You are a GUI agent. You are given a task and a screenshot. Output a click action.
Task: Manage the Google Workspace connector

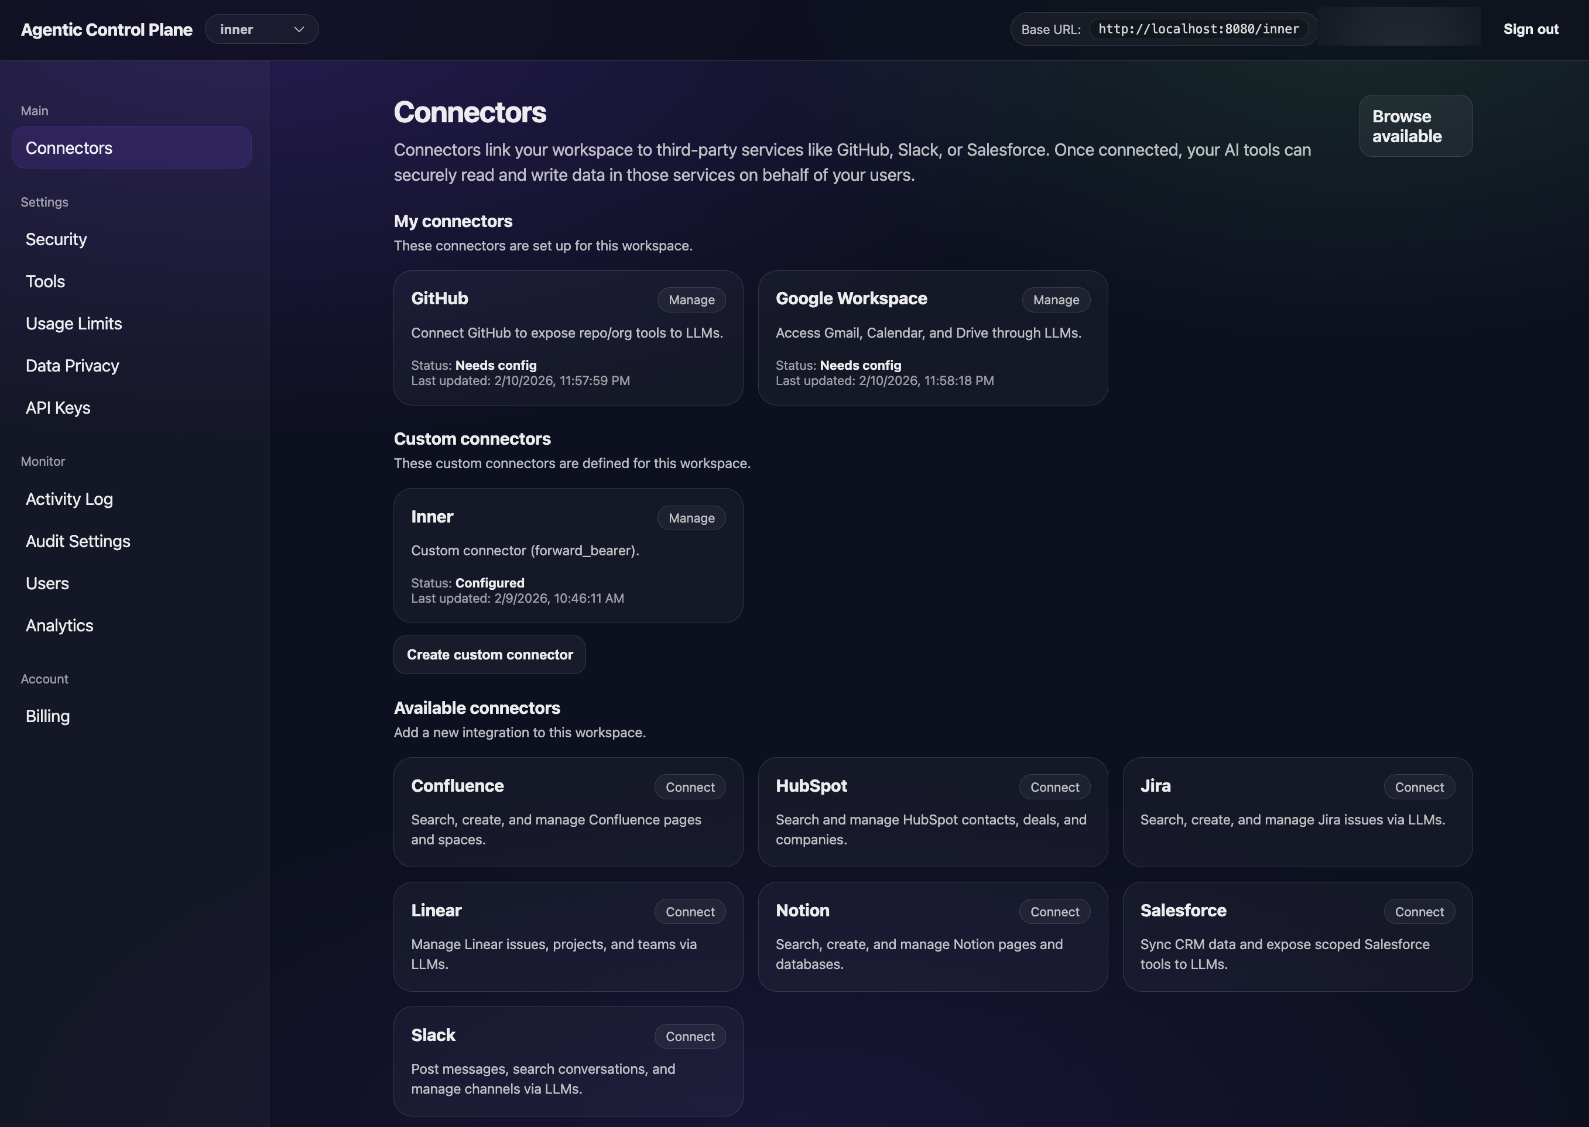click(x=1055, y=299)
